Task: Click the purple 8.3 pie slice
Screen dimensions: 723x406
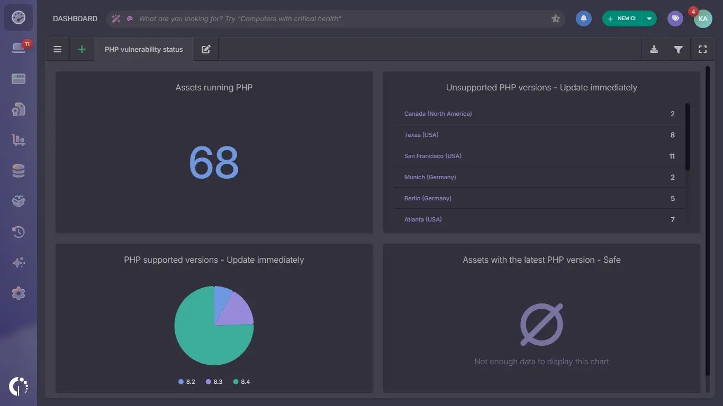Action: tap(238, 310)
